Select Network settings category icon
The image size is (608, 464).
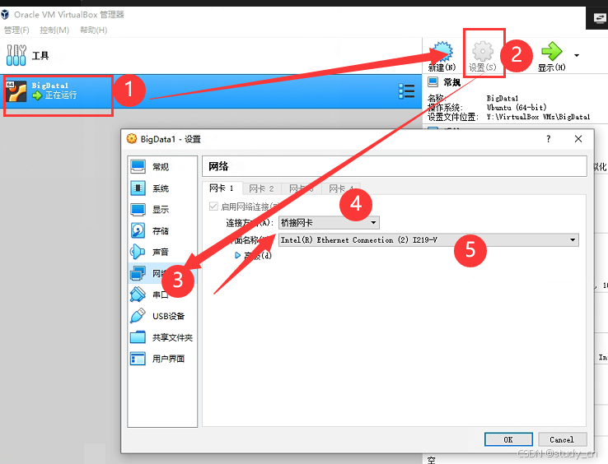click(138, 273)
